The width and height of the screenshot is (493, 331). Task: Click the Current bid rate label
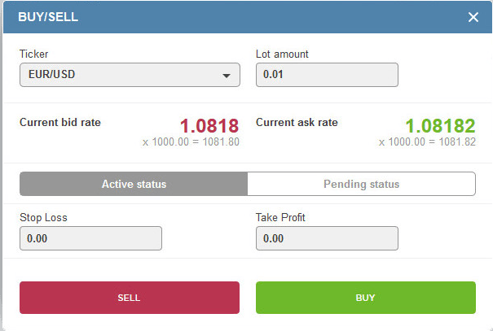pyautogui.click(x=60, y=123)
